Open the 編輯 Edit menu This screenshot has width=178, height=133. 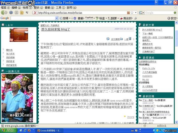16,8
